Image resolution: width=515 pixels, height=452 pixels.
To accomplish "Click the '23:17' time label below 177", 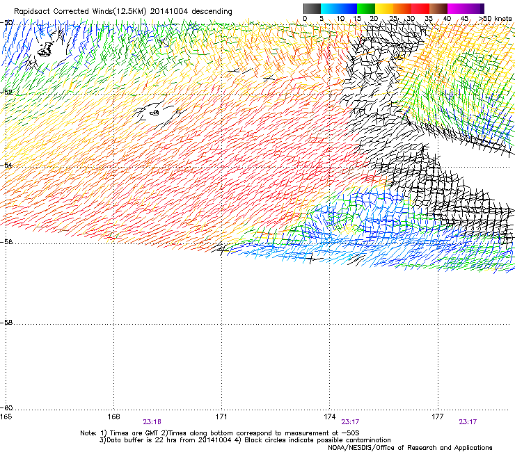I will [468, 422].
